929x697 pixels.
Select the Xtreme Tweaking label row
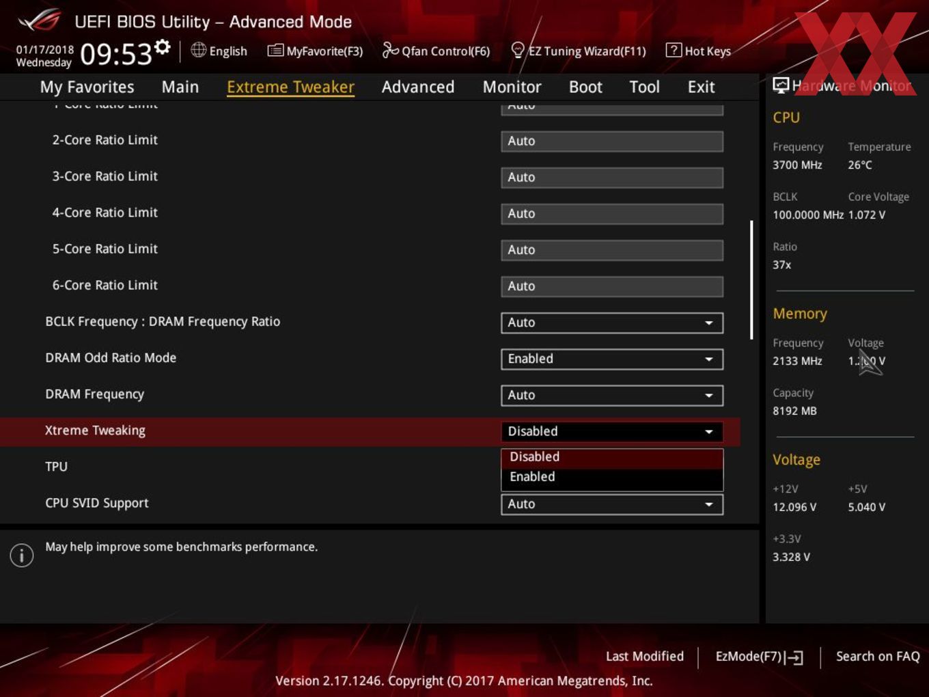pos(95,430)
